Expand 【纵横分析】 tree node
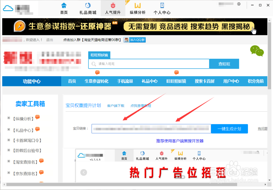The width and height of the screenshot is (273, 190). pos(9,118)
